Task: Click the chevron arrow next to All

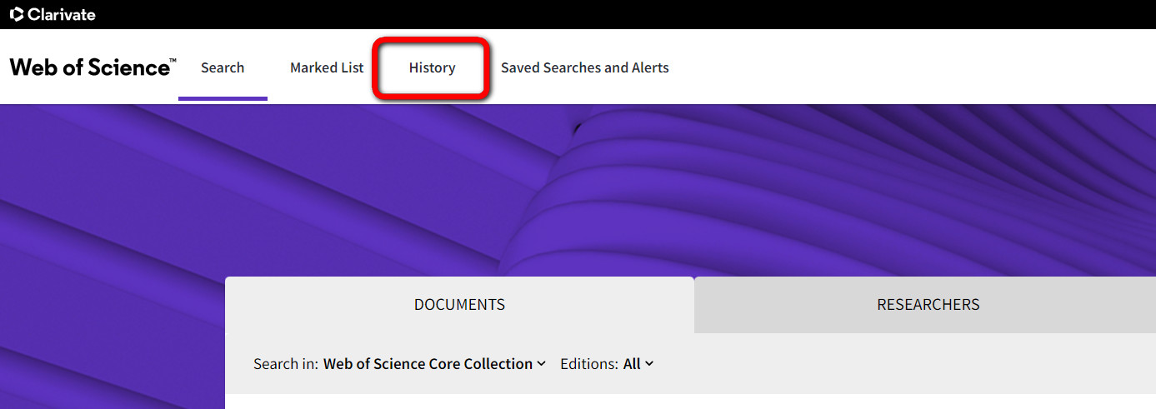Action: click(649, 364)
